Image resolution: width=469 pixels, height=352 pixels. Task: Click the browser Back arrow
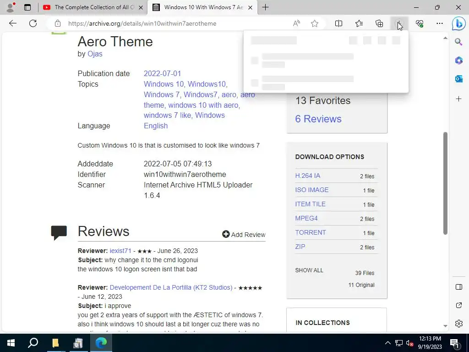[x=12, y=23]
